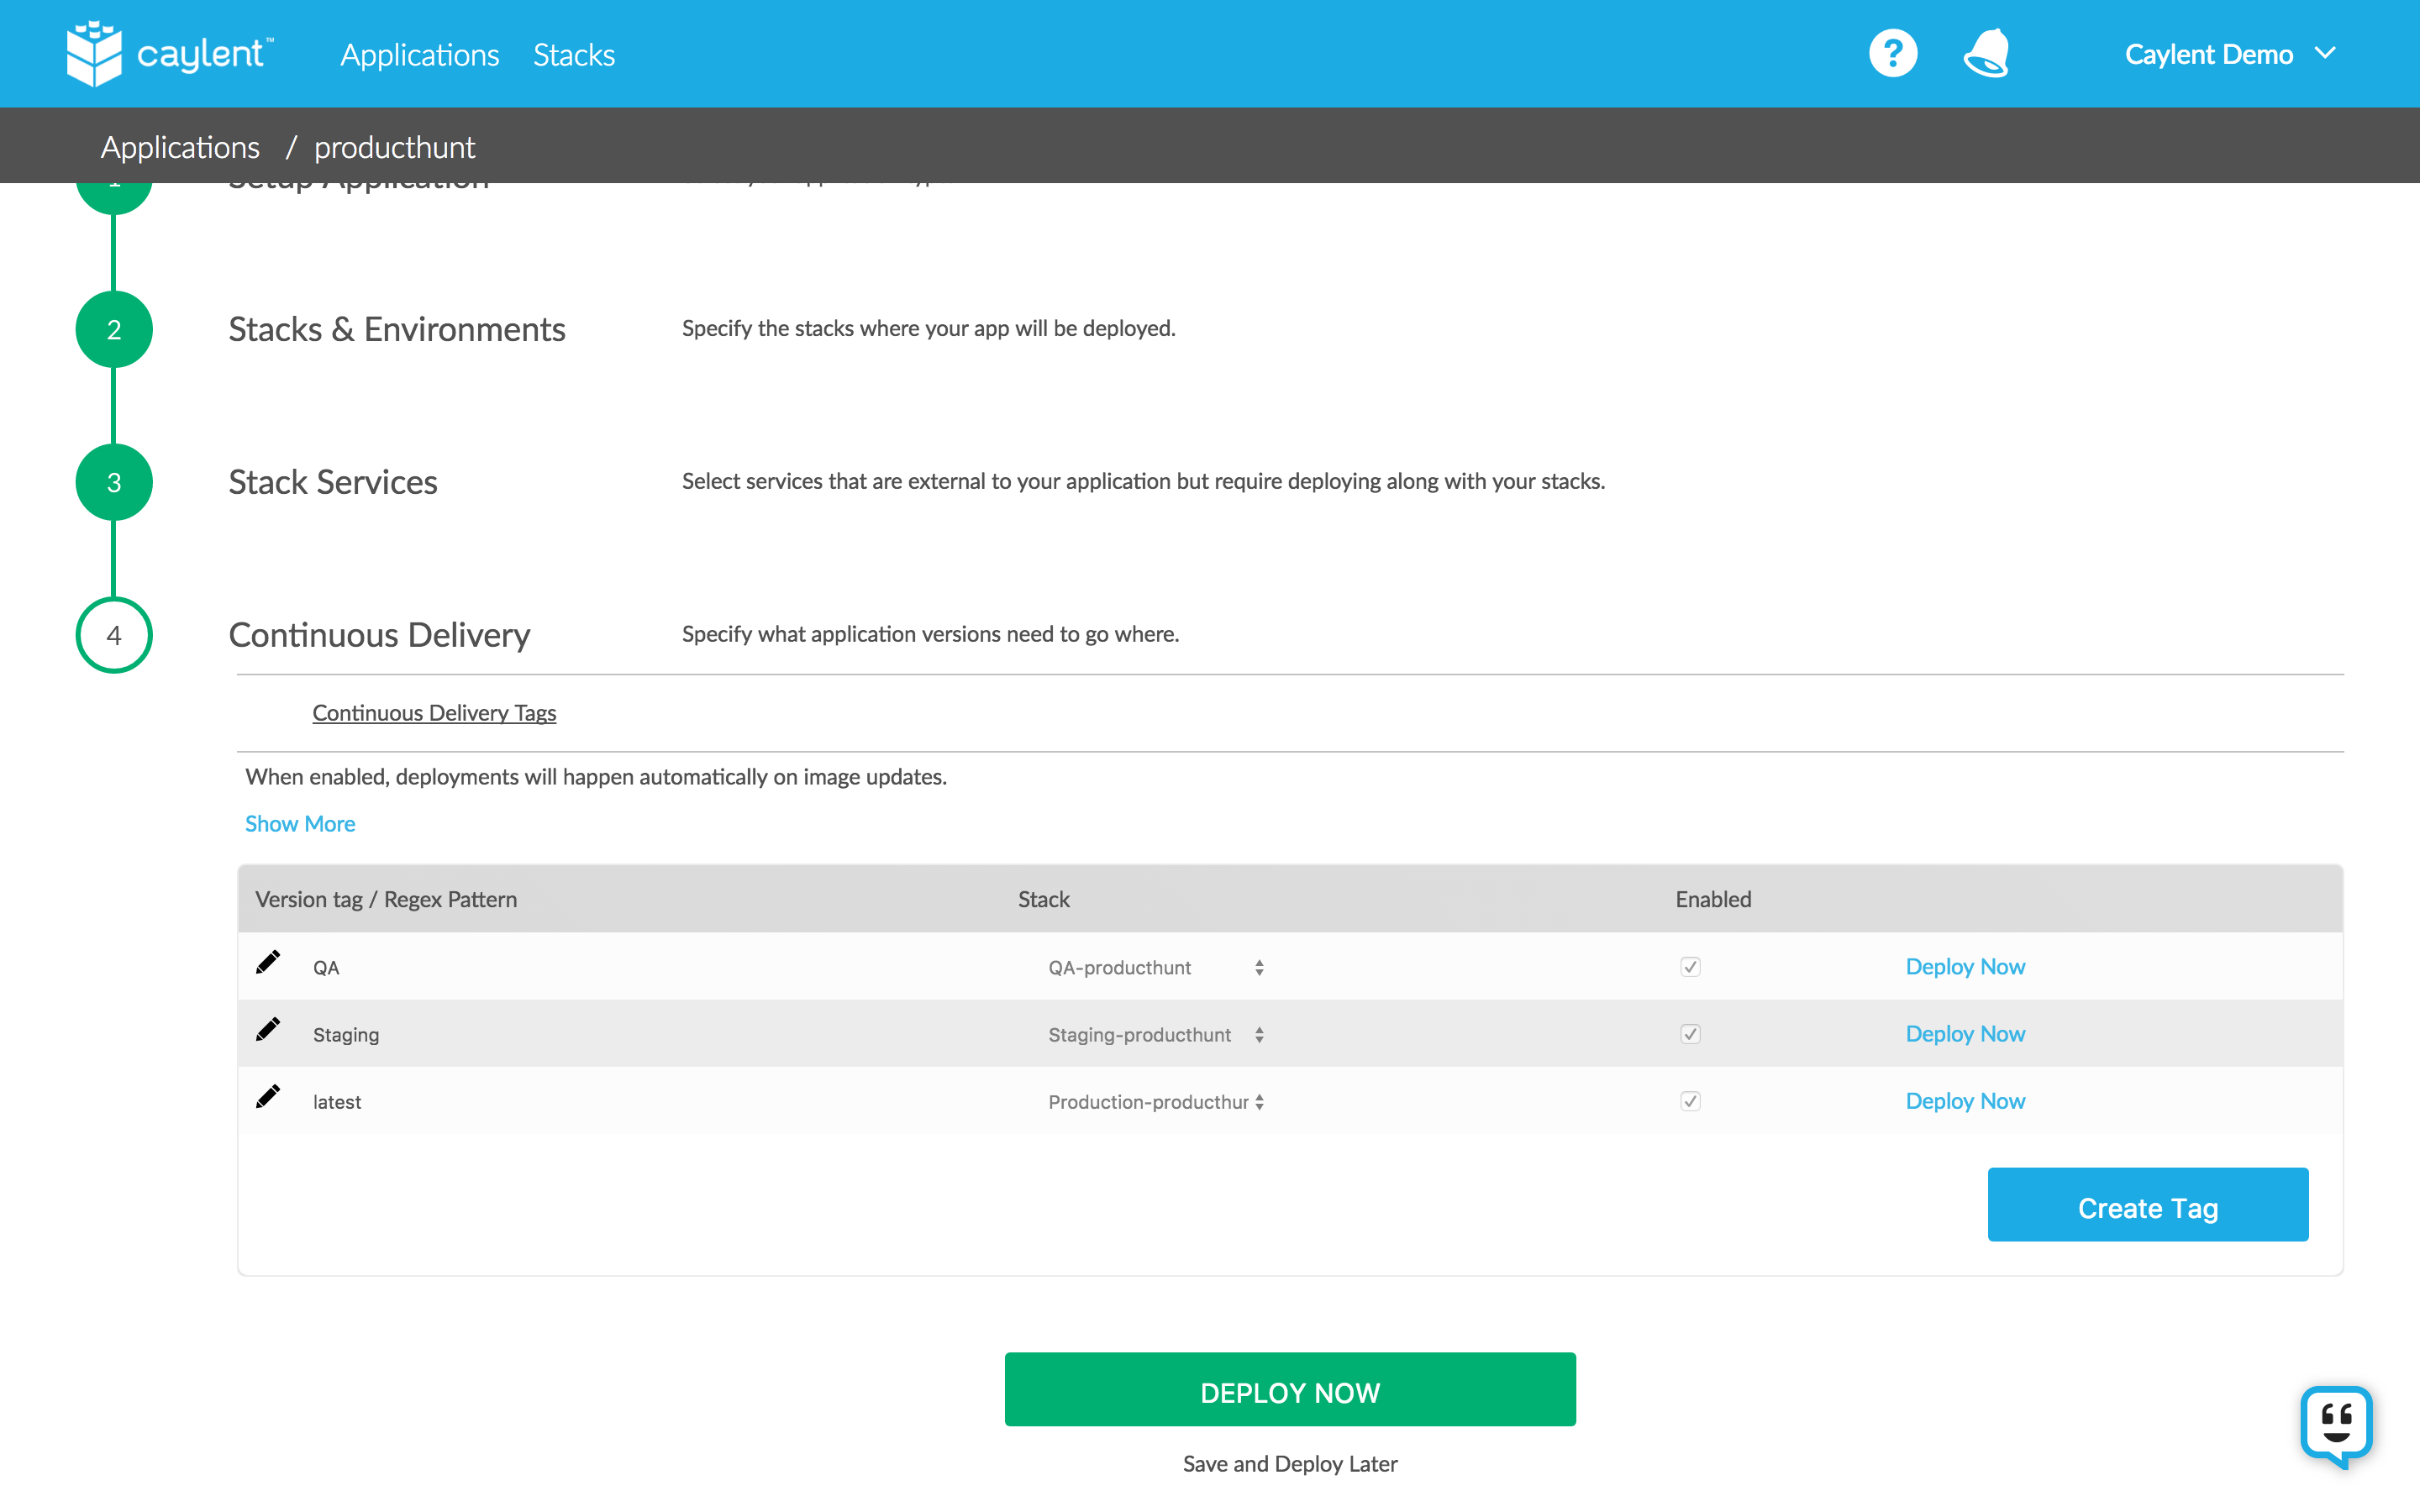This screenshot has height=1512, width=2420.
Task: Edit the QA tag with pencil icon
Action: pos(268,963)
